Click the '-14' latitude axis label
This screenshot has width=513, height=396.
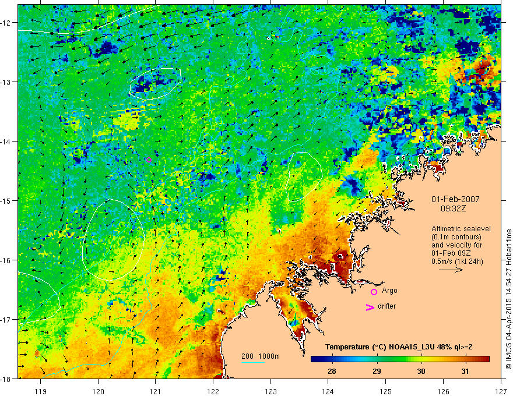point(6,142)
